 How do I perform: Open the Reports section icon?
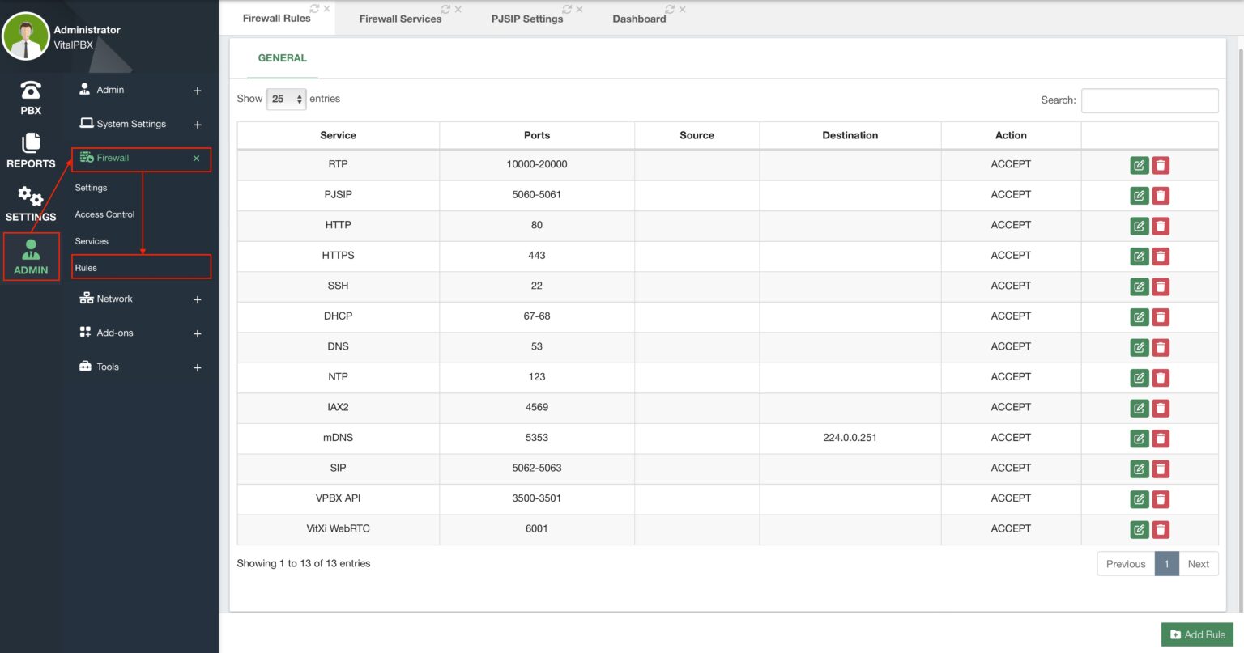[31, 142]
